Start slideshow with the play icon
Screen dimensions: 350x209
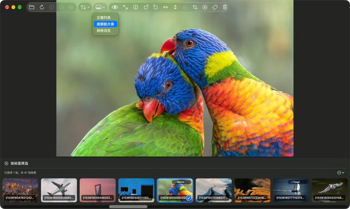click(205, 7)
